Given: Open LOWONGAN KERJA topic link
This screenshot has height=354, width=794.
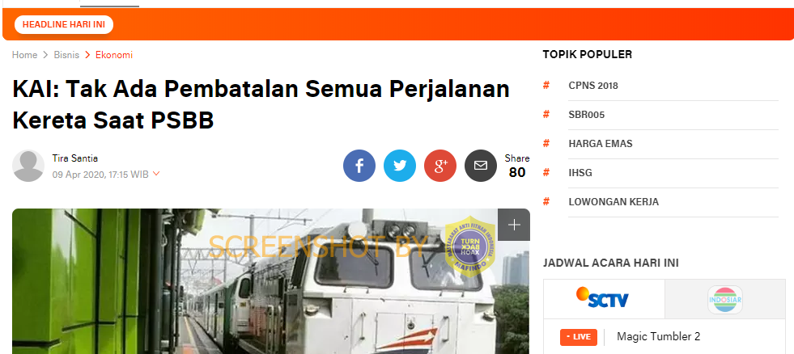Looking at the screenshot, I should (x=614, y=202).
